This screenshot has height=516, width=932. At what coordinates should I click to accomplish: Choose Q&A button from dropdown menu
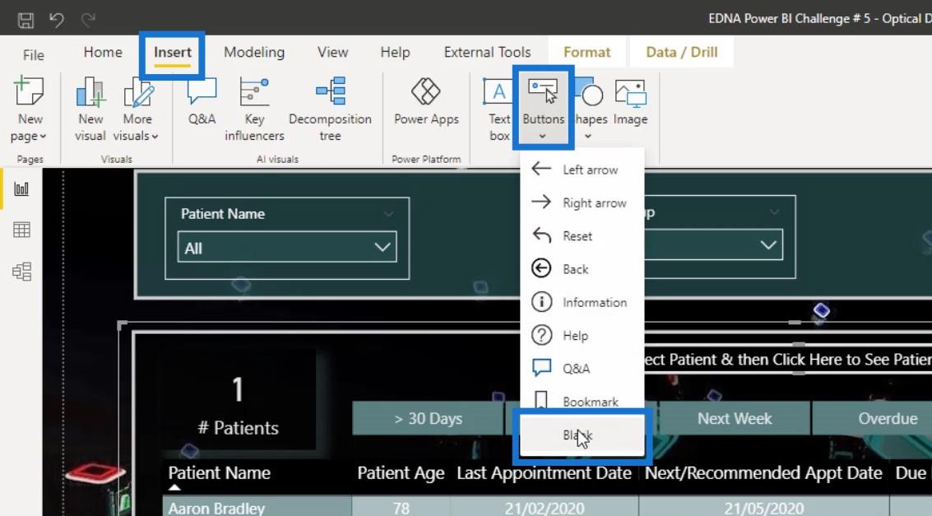[x=582, y=369]
